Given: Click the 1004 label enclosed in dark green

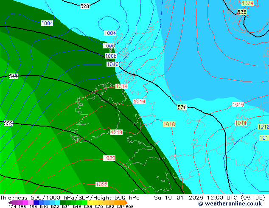Looking at the screenshot, I should point(47,23).
